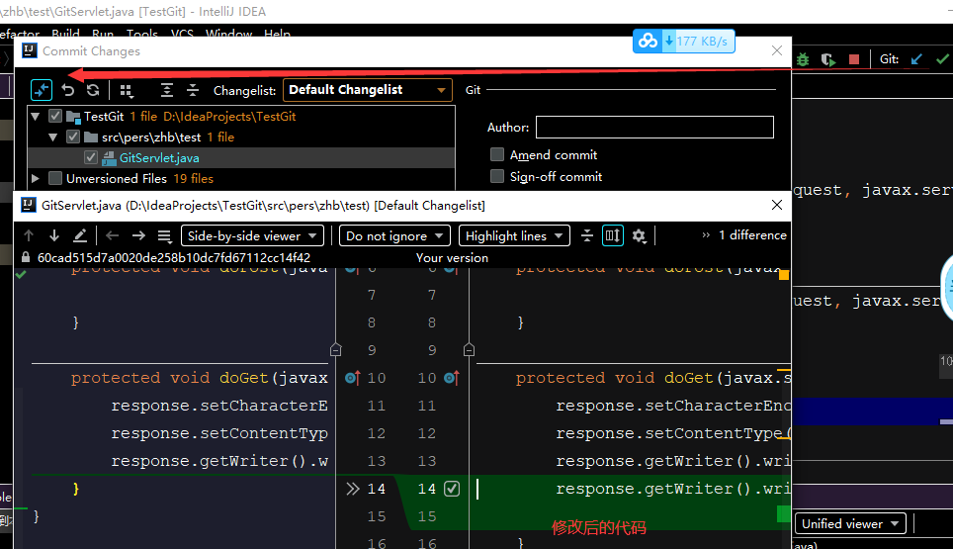The image size is (953, 549).
Task: Click the yellow warning marker in error stripe
Action: coord(784,275)
